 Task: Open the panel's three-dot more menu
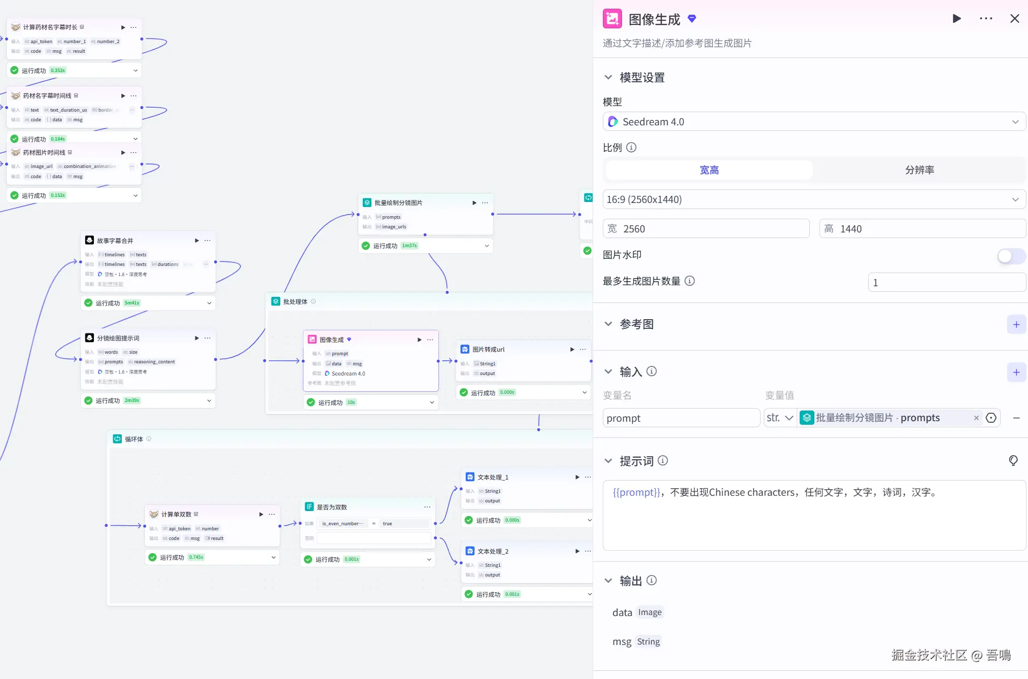tap(986, 19)
